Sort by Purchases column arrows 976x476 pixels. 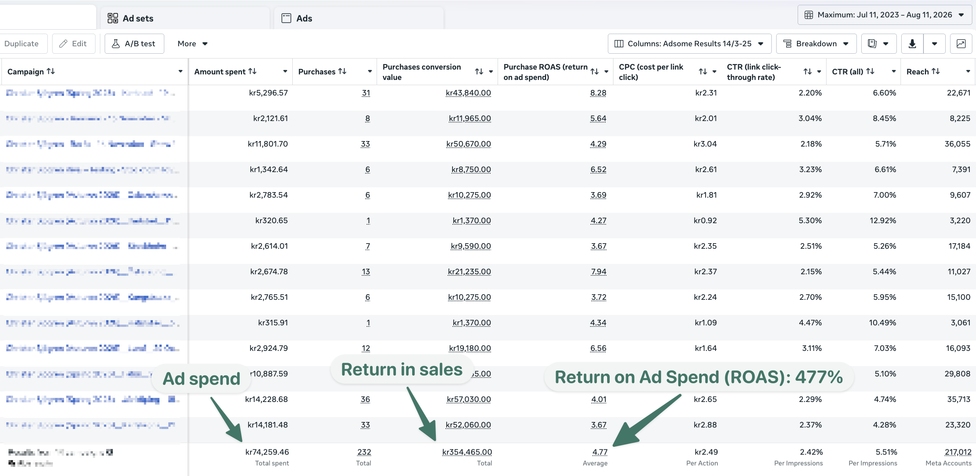[342, 71]
